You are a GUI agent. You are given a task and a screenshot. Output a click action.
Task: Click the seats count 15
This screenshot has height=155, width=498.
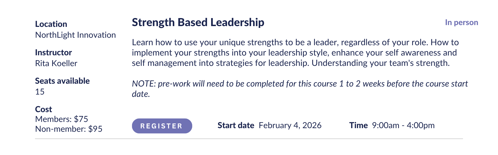(x=40, y=92)
